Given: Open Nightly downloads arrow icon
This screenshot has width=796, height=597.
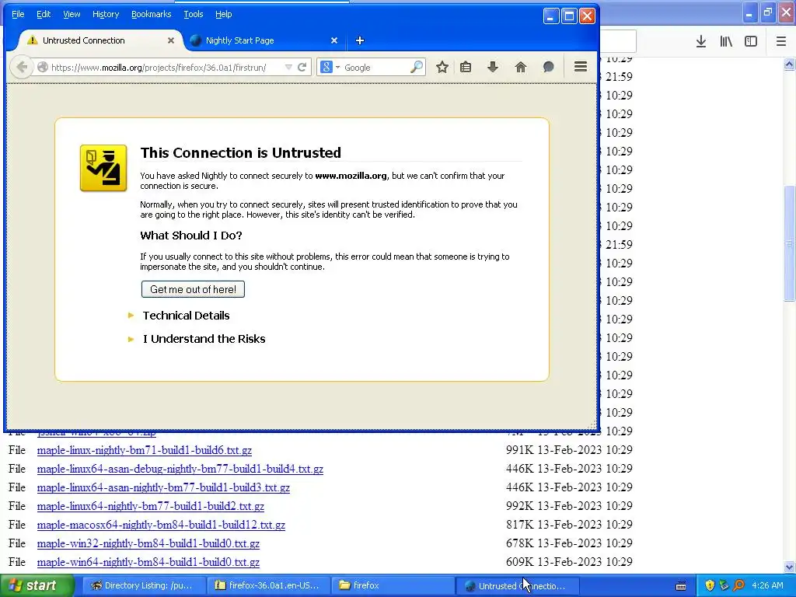Looking at the screenshot, I should click(x=492, y=67).
